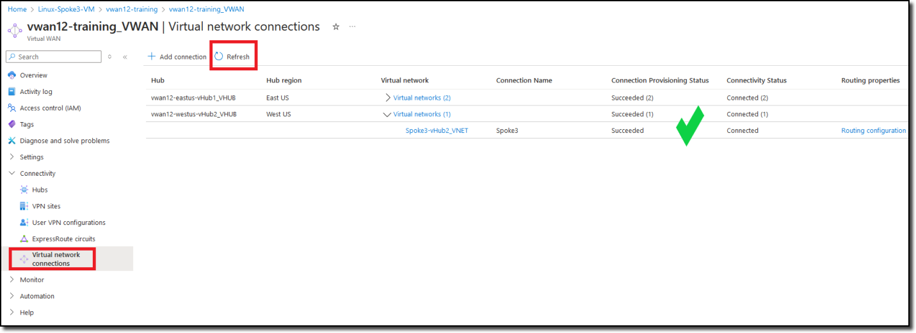Open vwan12-training breadcrumb link

click(132, 10)
